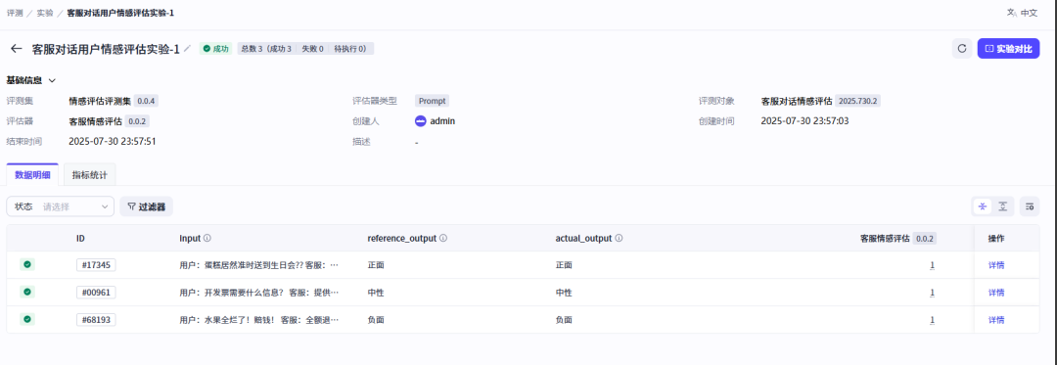Click the 成功 status badge
Screen dimensions: 1057x365
tap(215, 49)
